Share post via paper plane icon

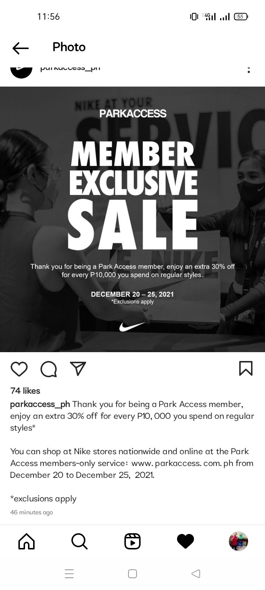coord(78,368)
